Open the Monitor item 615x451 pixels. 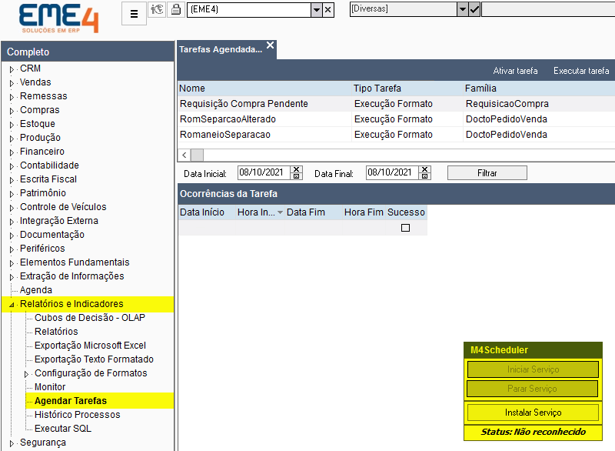[50, 386]
